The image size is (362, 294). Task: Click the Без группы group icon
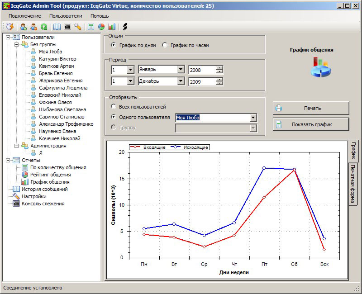[25, 44]
